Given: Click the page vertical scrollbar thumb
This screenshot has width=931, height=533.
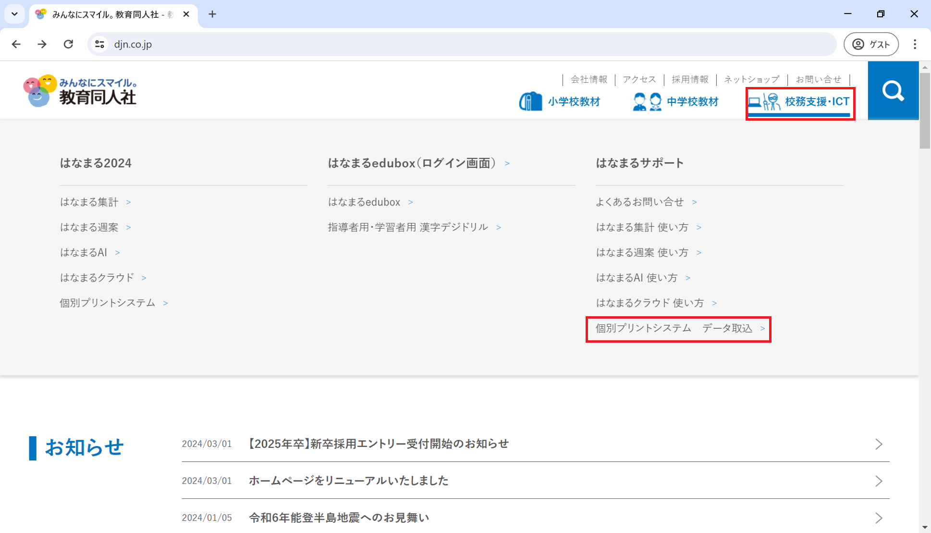Looking at the screenshot, I should 925,110.
